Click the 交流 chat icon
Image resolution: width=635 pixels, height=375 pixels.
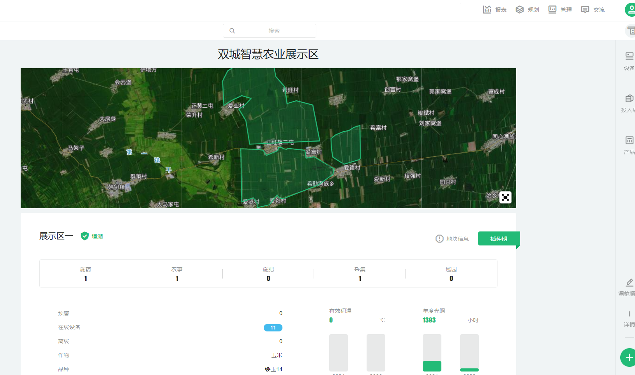[585, 10]
